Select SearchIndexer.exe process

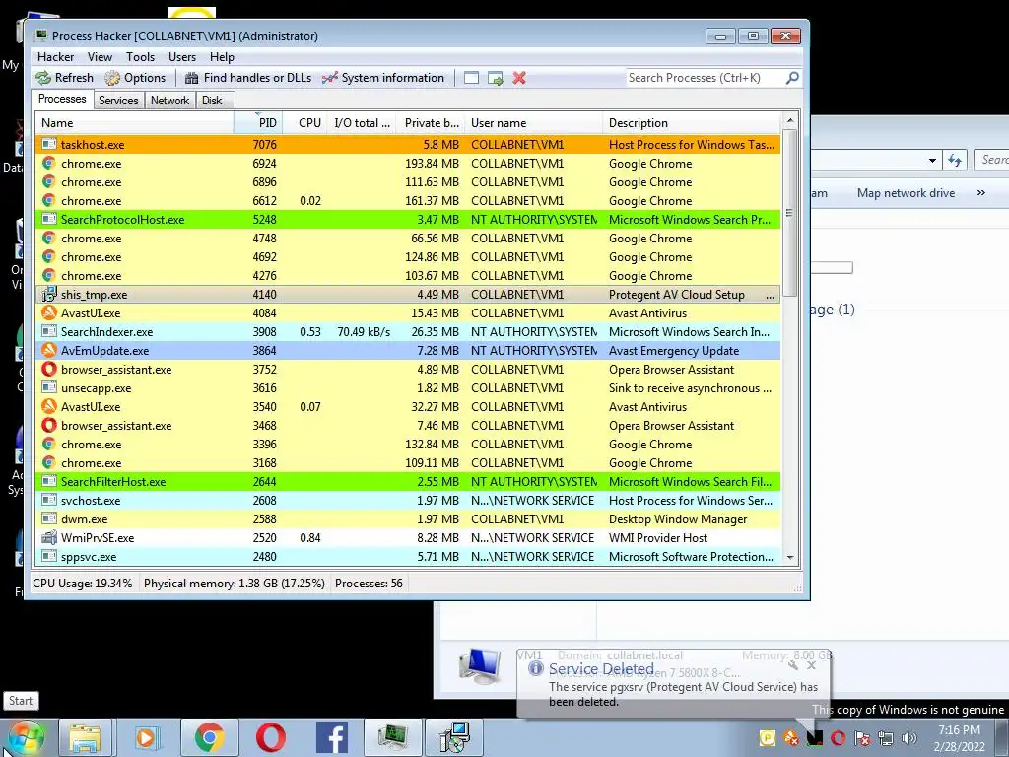pyautogui.click(x=408, y=332)
